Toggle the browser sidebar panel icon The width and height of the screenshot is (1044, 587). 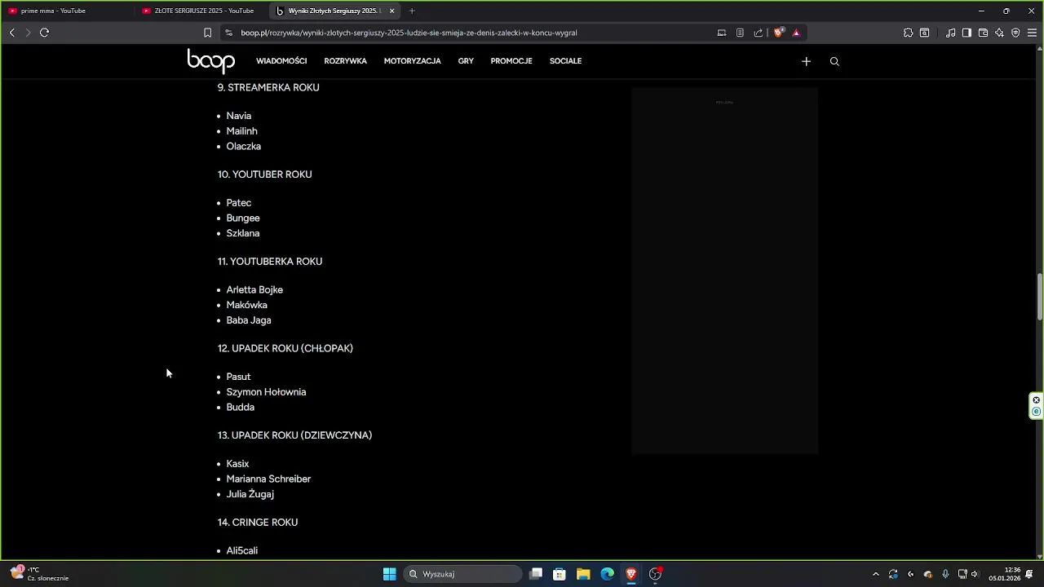tap(967, 33)
